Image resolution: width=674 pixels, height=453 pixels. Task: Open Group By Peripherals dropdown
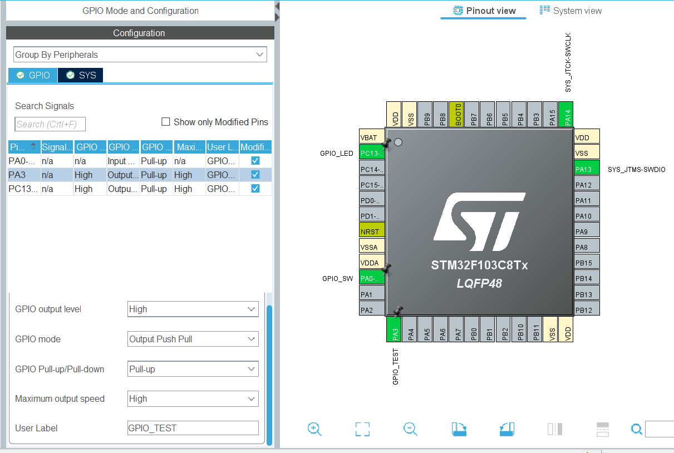click(x=140, y=55)
